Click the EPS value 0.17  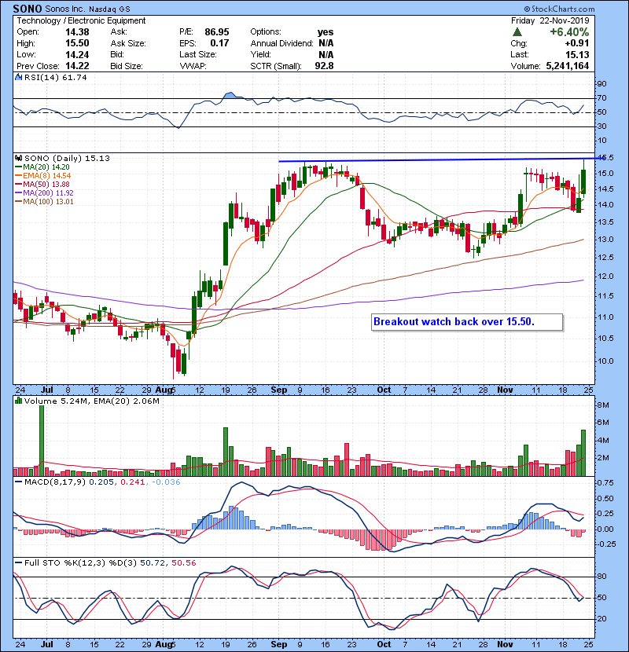(x=219, y=43)
